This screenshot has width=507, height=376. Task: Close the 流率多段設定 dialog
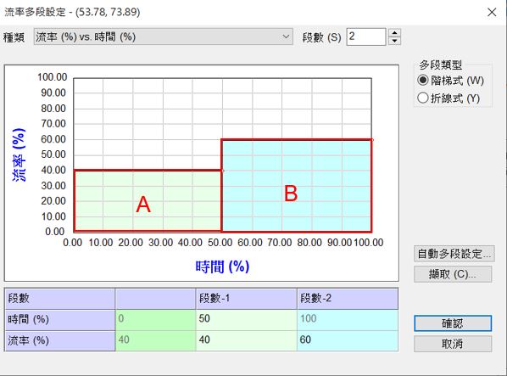(492, 12)
